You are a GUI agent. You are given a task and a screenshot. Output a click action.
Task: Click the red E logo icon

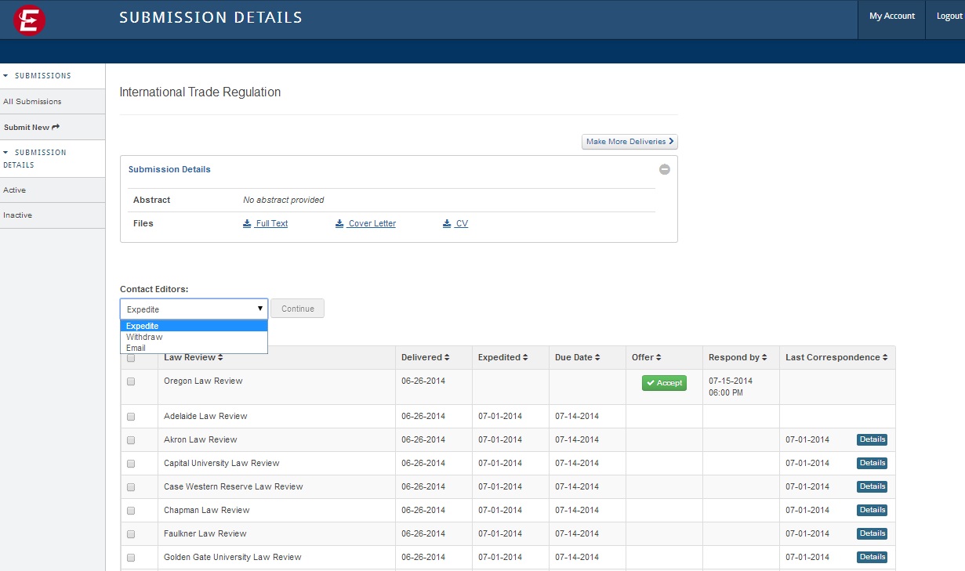point(29,20)
